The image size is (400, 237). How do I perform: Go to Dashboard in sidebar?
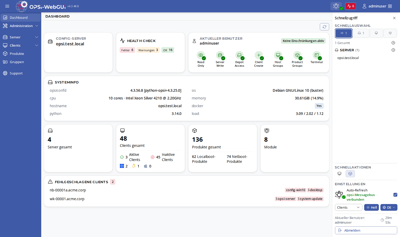tap(20, 18)
